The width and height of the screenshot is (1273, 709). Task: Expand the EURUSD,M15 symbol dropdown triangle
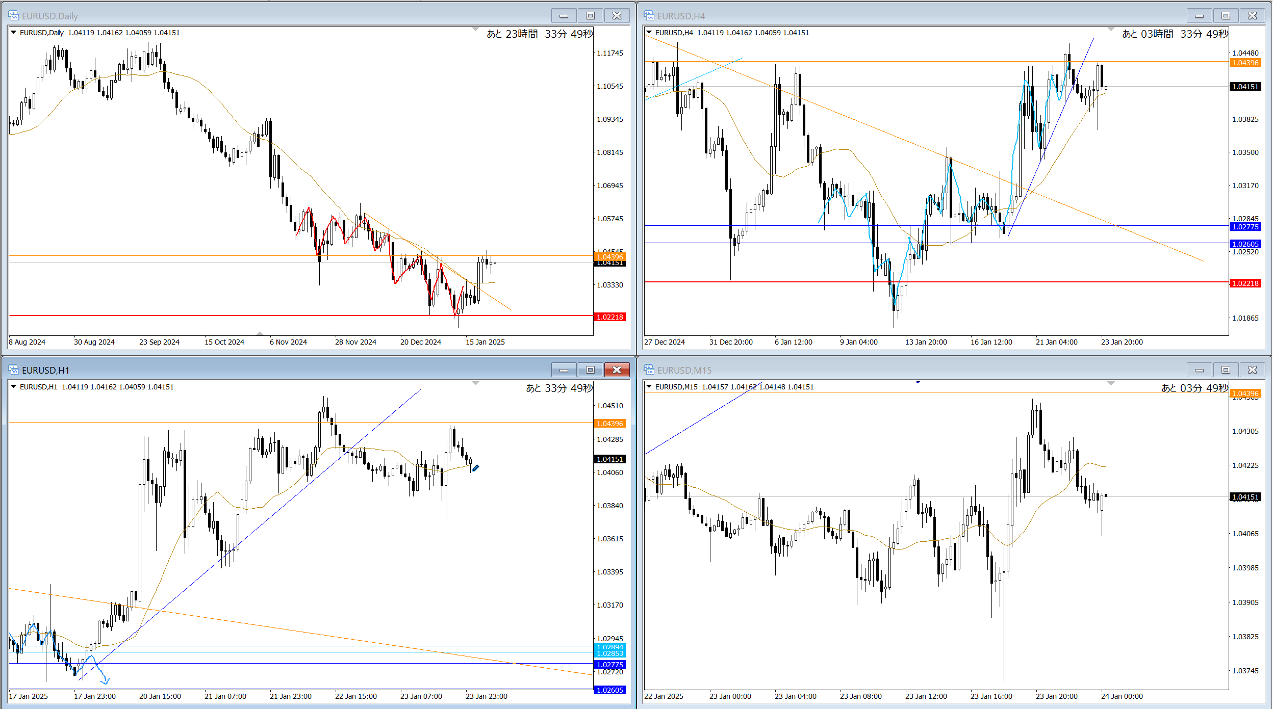pos(649,387)
